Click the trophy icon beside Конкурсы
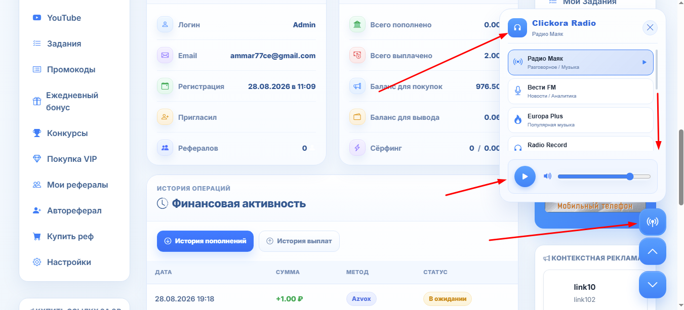This screenshot has height=310, width=684. pos(36,133)
